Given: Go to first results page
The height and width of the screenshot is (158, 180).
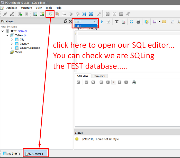Looking at the screenshot, I should click(x=101, y=82).
